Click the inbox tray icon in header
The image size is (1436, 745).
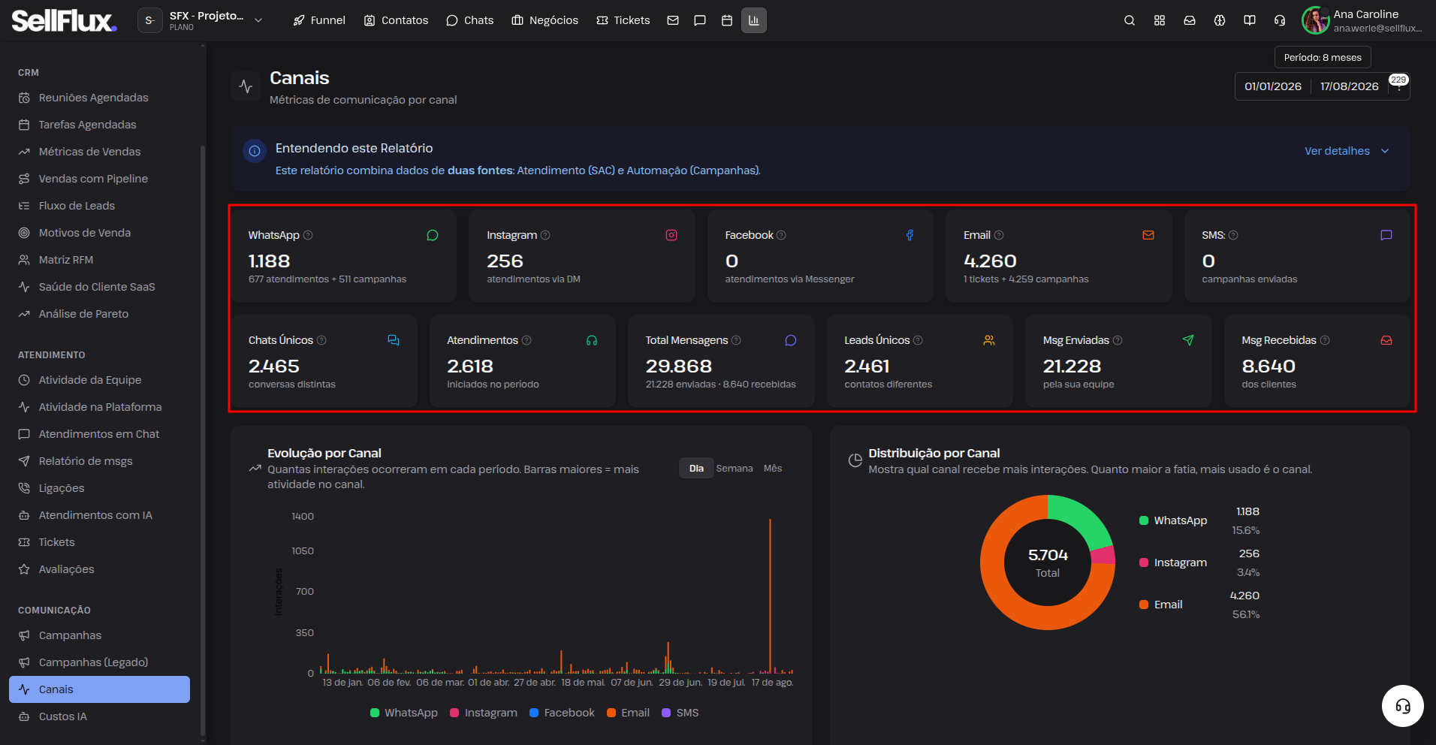point(1190,20)
